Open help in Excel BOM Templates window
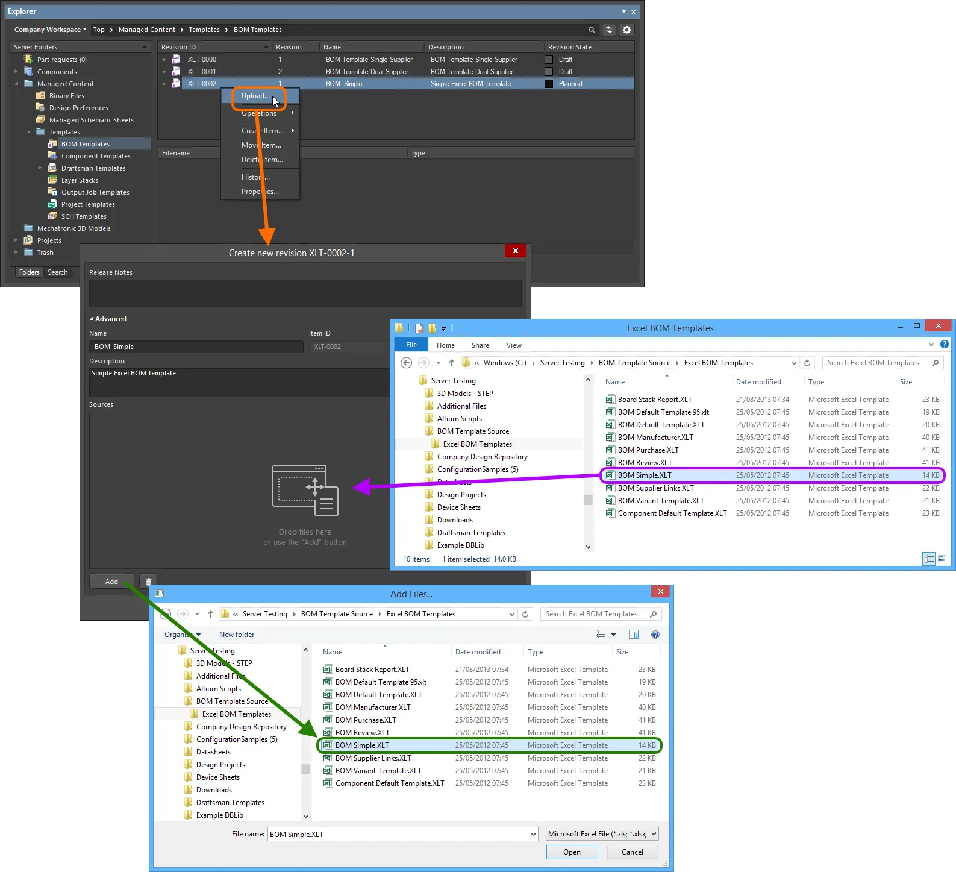This screenshot has height=872, width=956. 945,345
